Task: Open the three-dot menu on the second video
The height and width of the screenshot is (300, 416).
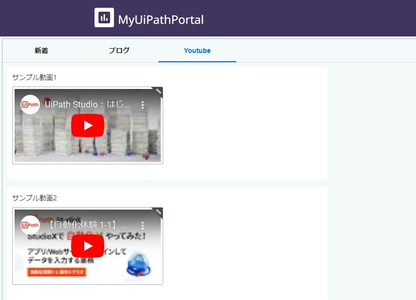Action: pos(143,225)
